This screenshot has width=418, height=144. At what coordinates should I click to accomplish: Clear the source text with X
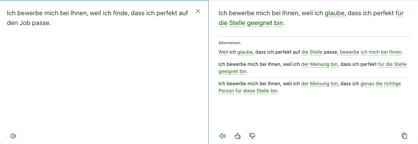(x=198, y=11)
